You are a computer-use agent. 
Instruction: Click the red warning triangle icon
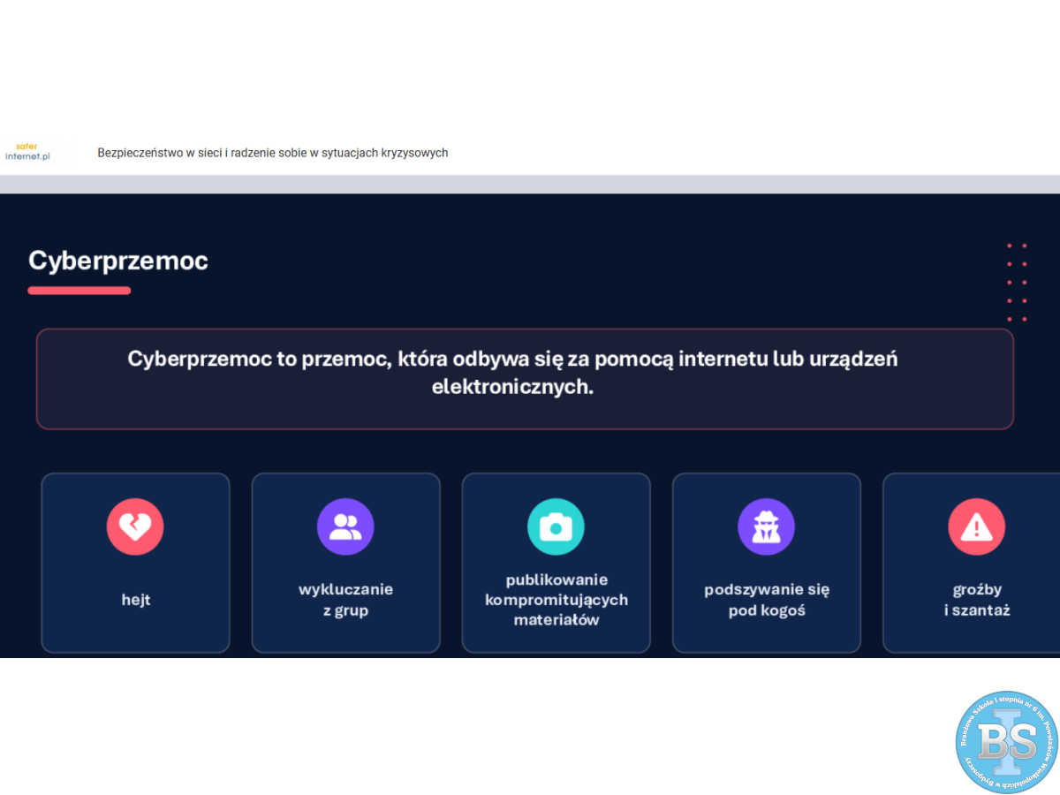(x=976, y=527)
